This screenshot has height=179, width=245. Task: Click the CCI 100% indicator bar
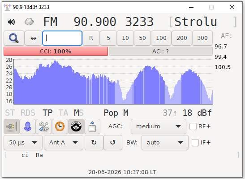[56, 51]
